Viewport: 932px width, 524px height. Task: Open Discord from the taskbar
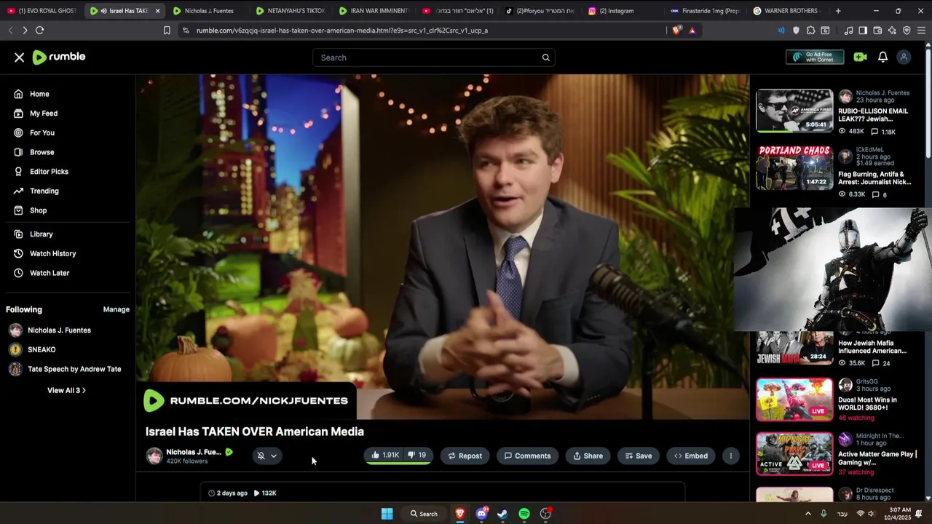[x=481, y=514]
